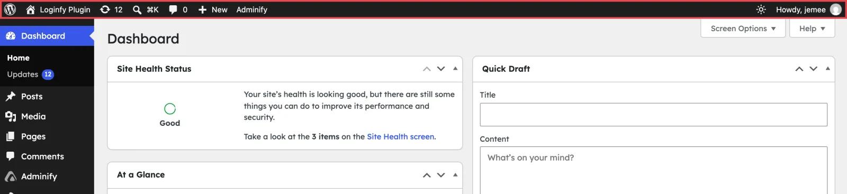Click the 0 comments count in admin bar
This screenshot has height=194, width=847.
[185, 10]
